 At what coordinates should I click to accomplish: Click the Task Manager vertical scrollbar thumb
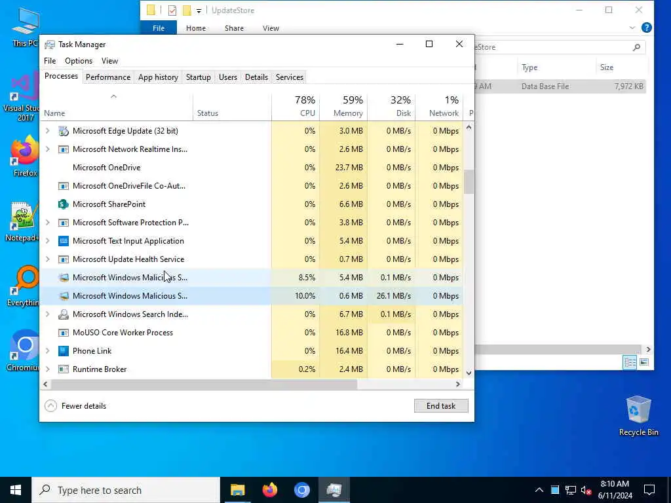coord(469,182)
